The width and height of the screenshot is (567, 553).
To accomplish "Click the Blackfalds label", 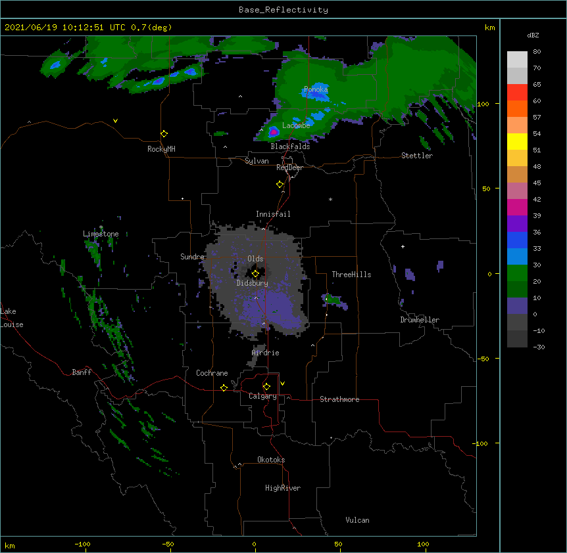I will click(290, 146).
